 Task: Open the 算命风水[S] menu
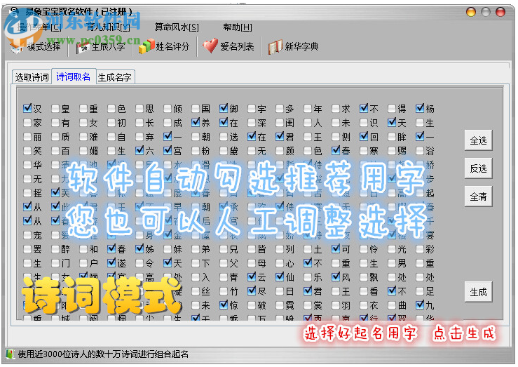pos(177,27)
